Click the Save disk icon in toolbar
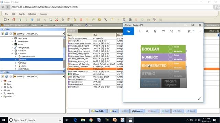Viewport: 220px width, 123px height. [x=38, y=20]
